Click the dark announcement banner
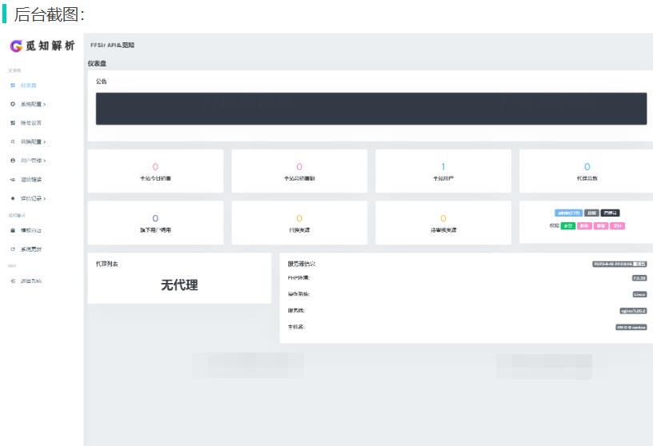The width and height of the screenshot is (653, 446). click(371, 109)
